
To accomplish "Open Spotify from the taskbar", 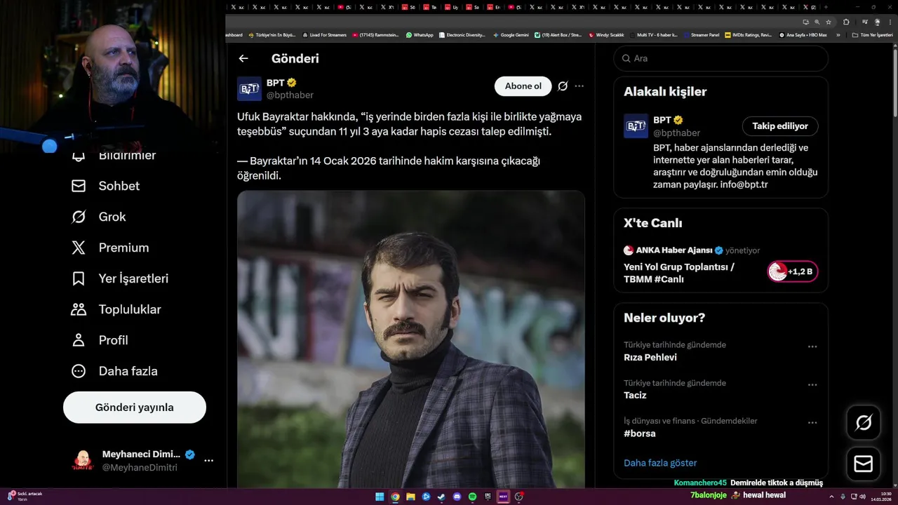I will click(472, 497).
